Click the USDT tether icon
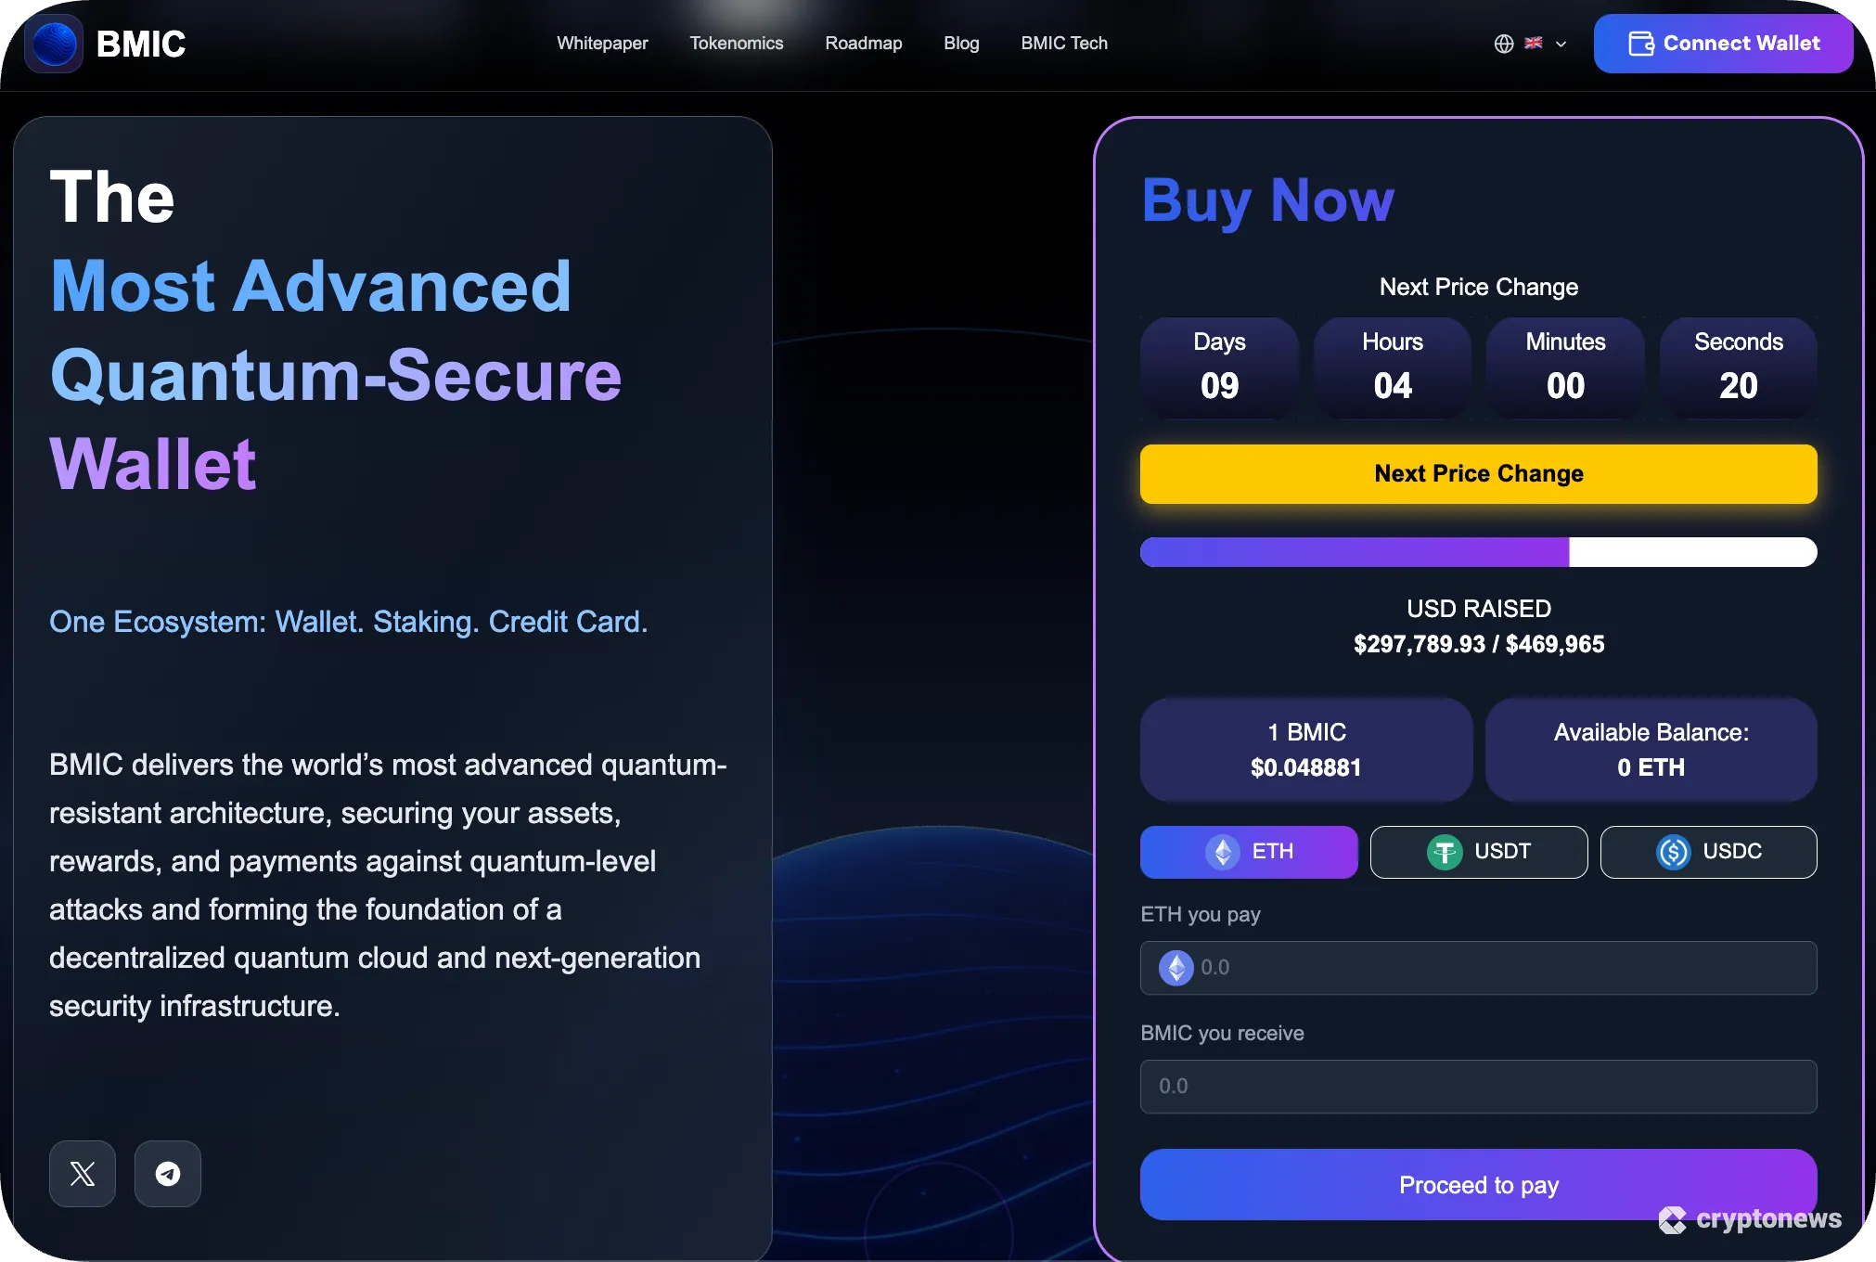The height and width of the screenshot is (1262, 1876). [x=1444, y=851]
